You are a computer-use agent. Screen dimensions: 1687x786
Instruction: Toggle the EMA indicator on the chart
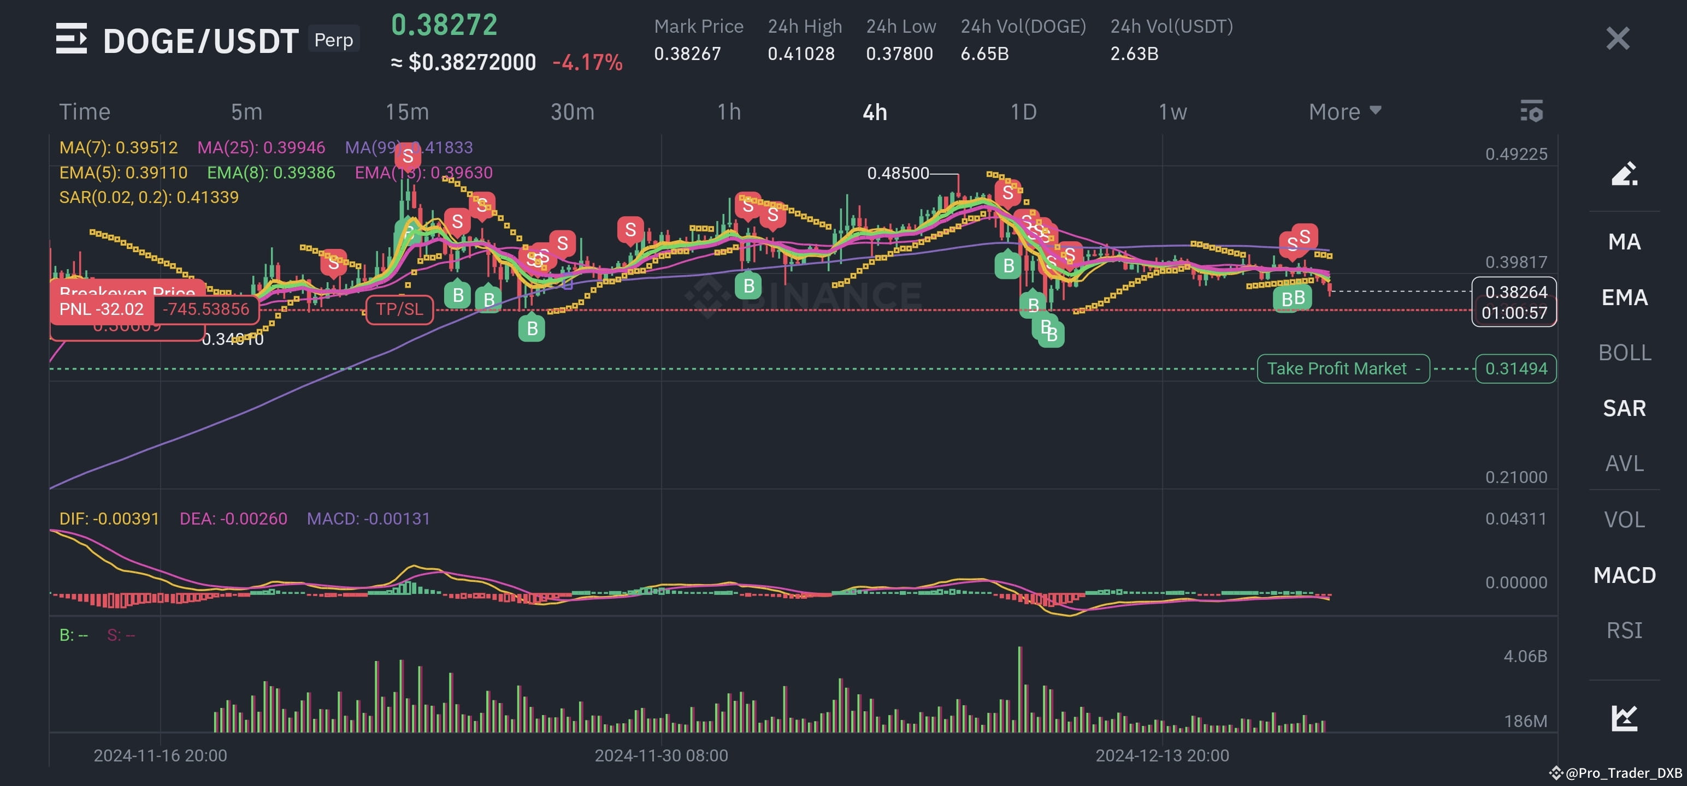coord(1625,297)
